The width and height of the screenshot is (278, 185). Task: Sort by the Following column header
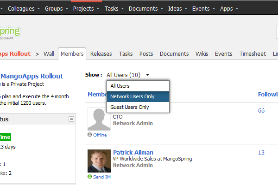coord(268,95)
